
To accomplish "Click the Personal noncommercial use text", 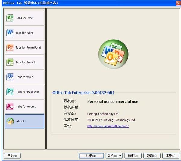I will coord(113,101).
